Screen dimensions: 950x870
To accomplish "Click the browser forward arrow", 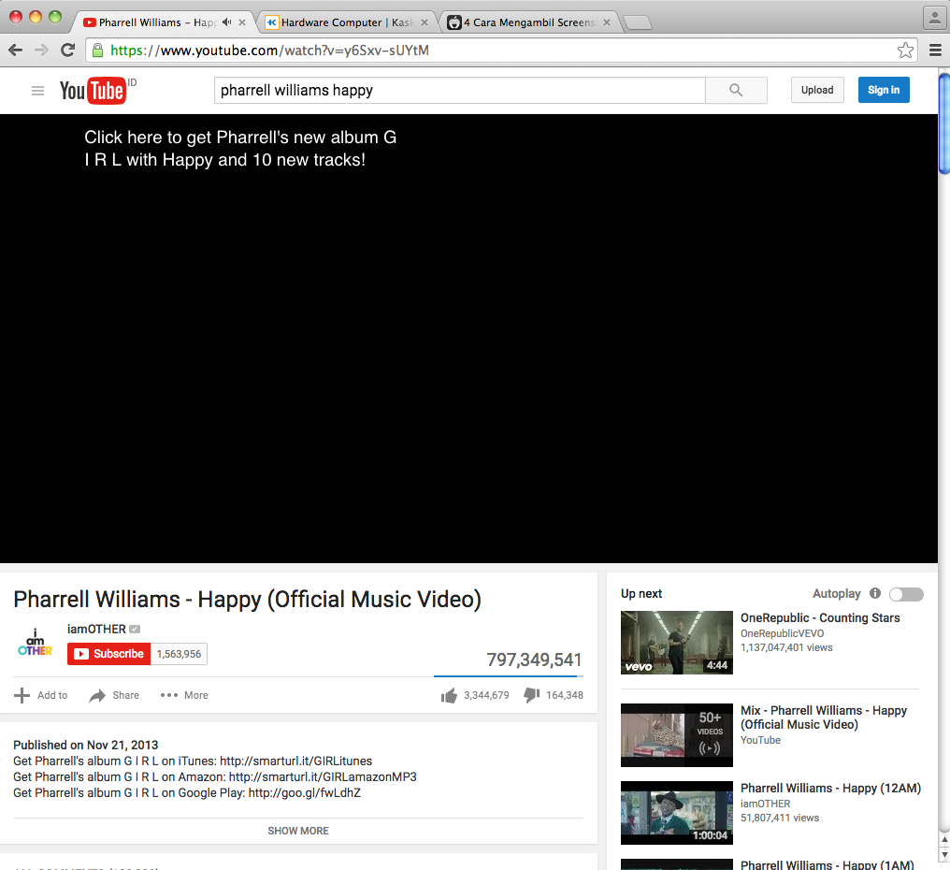I will (x=41, y=51).
